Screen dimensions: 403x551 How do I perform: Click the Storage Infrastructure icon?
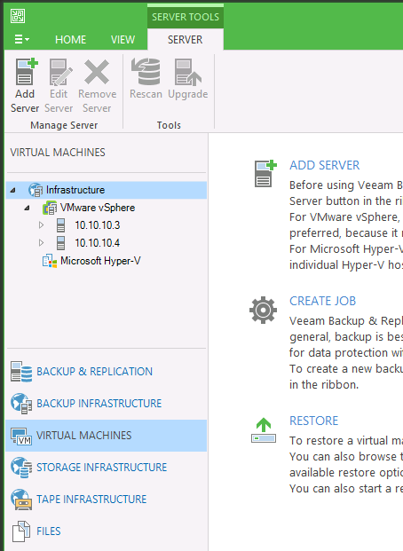pyautogui.click(x=21, y=468)
